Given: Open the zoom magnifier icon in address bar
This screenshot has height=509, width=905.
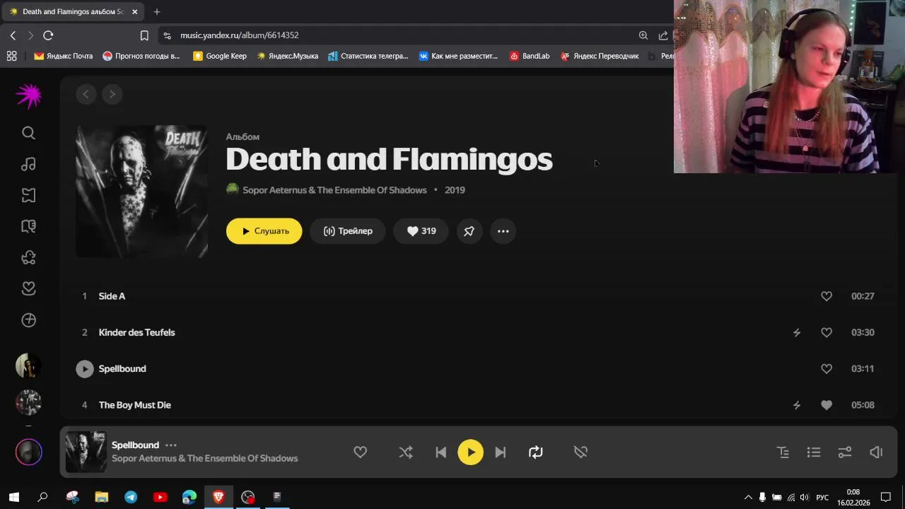Looking at the screenshot, I should 643,35.
